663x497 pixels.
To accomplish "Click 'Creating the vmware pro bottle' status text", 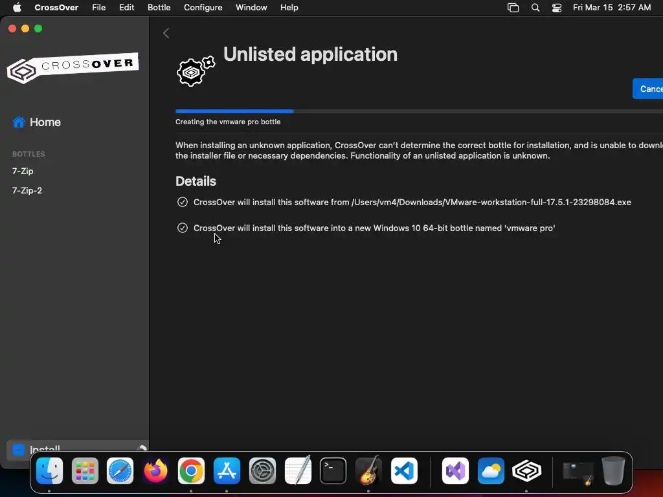I will point(228,122).
